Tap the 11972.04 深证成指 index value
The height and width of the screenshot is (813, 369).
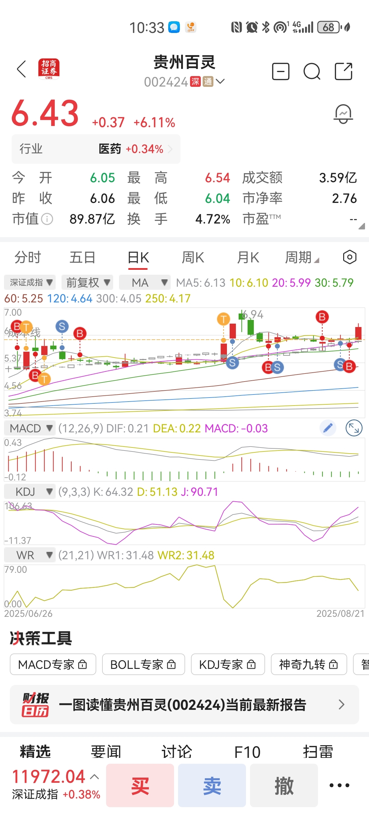[49, 776]
